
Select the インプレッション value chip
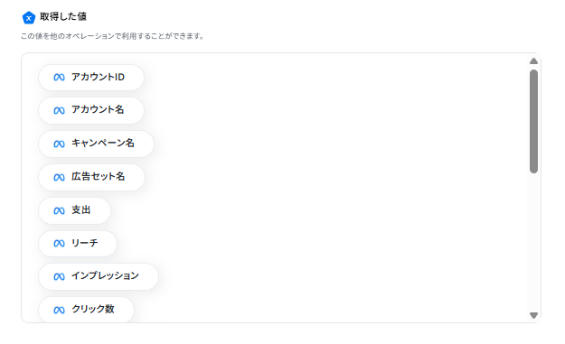[99, 276]
